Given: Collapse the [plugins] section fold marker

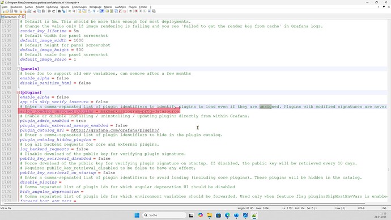Looking at the screenshot, I should 18,92.
